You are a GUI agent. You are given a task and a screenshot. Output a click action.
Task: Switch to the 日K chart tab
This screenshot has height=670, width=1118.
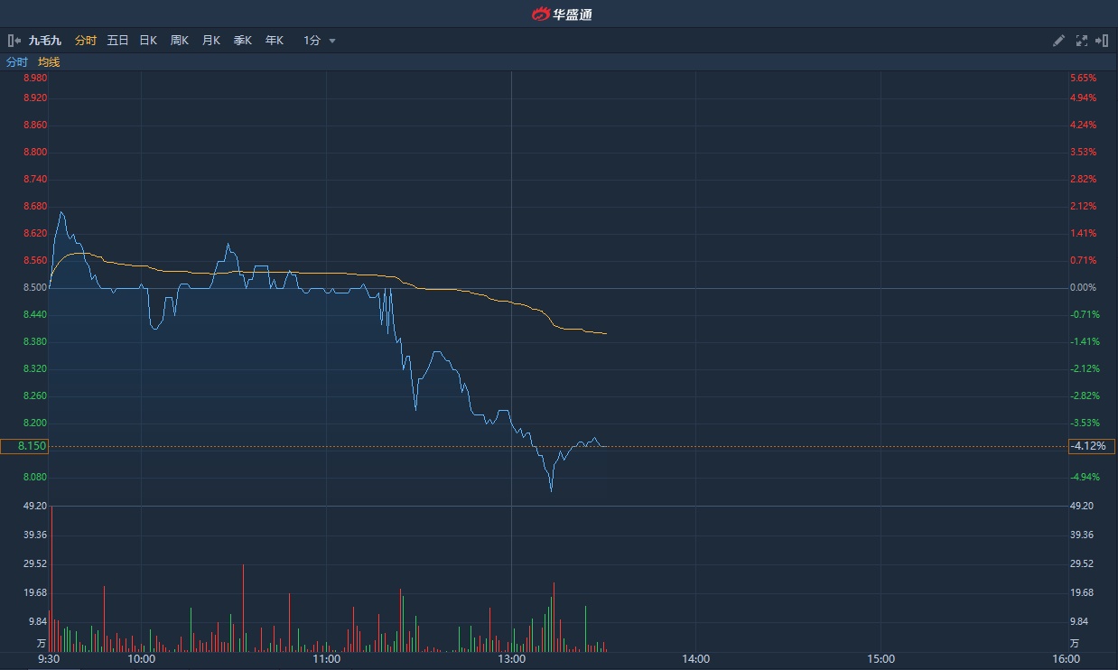(x=148, y=41)
